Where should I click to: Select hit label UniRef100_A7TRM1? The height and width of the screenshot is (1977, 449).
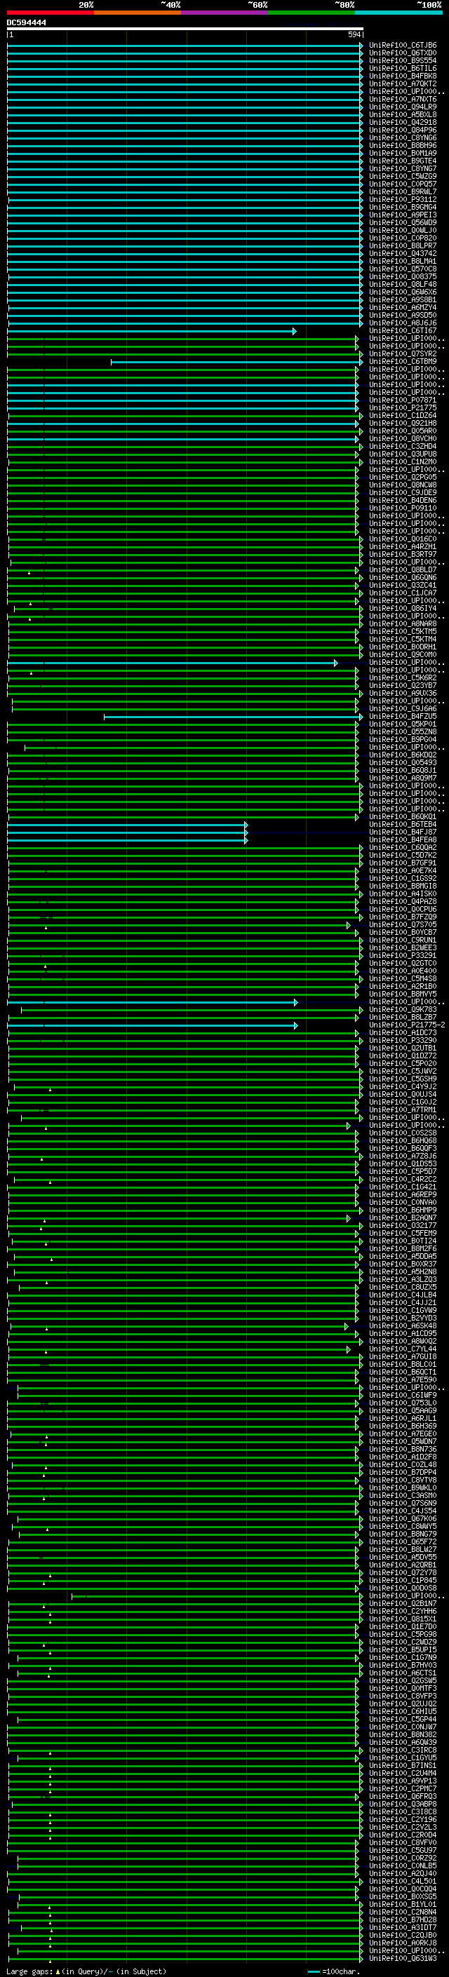(403, 1110)
